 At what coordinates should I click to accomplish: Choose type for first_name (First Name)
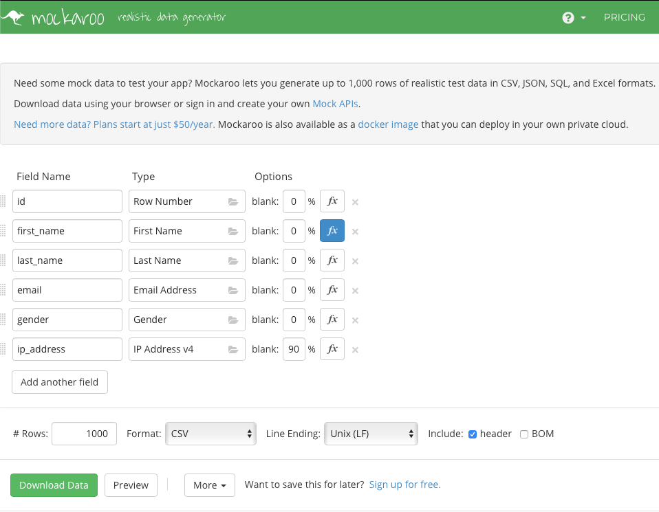click(187, 231)
